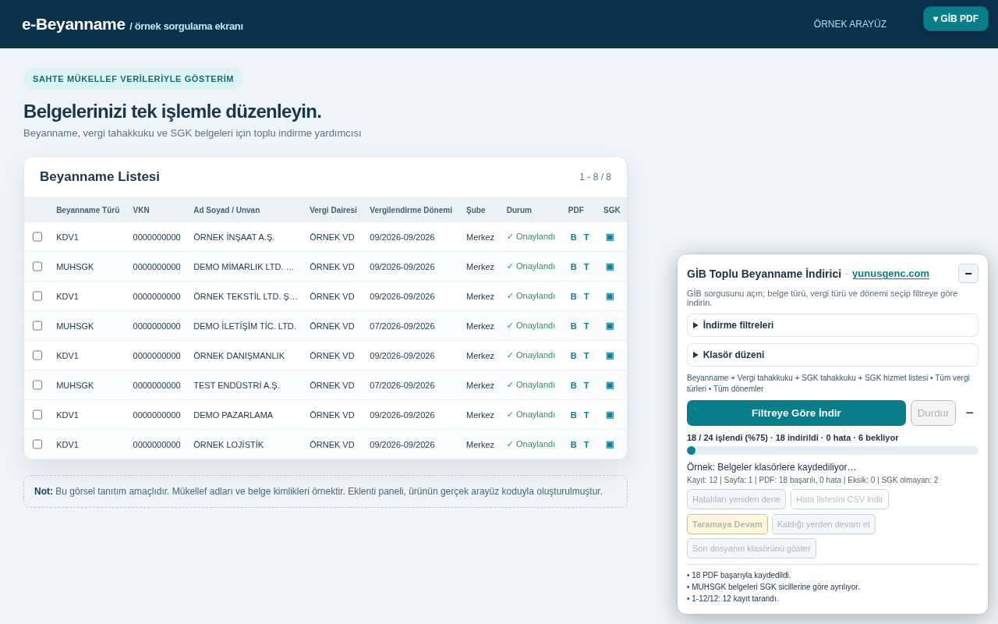Open yunusgenc.com link
998x624 pixels.
tap(890, 274)
